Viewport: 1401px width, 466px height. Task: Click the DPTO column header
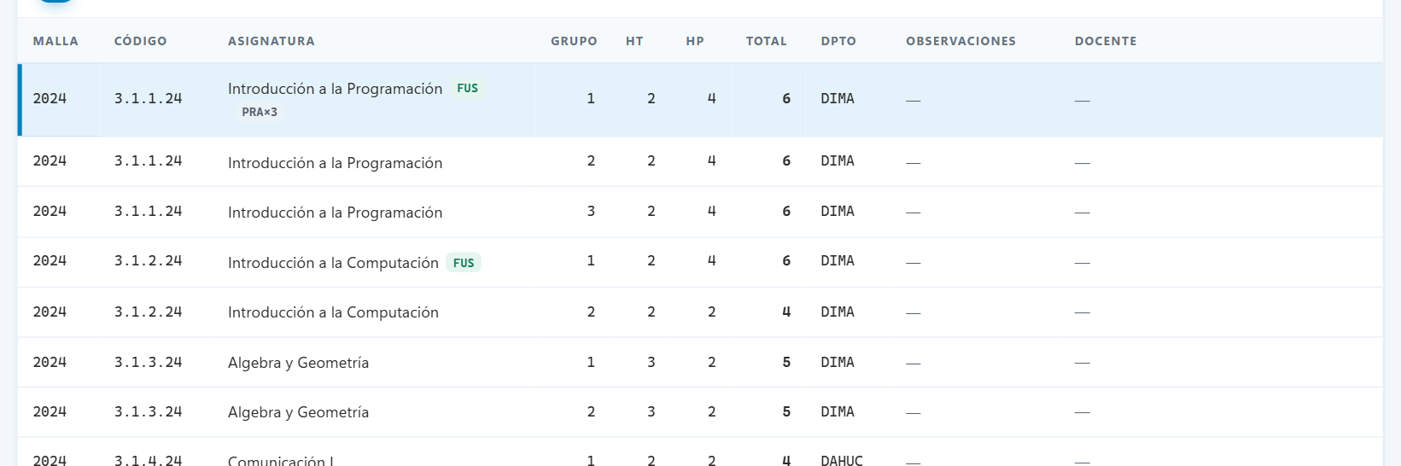click(838, 41)
